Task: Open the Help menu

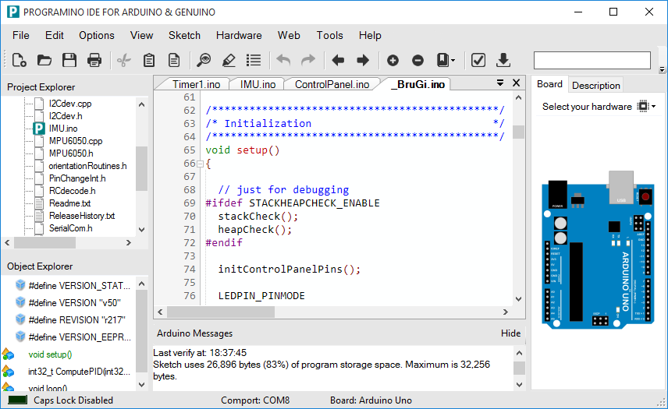Action: [x=370, y=35]
